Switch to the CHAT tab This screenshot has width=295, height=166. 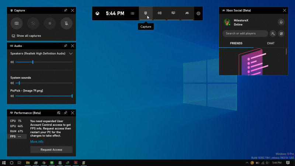[x=271, y=43]
